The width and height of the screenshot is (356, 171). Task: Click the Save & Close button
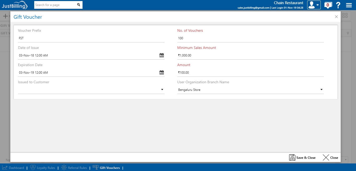302,157
